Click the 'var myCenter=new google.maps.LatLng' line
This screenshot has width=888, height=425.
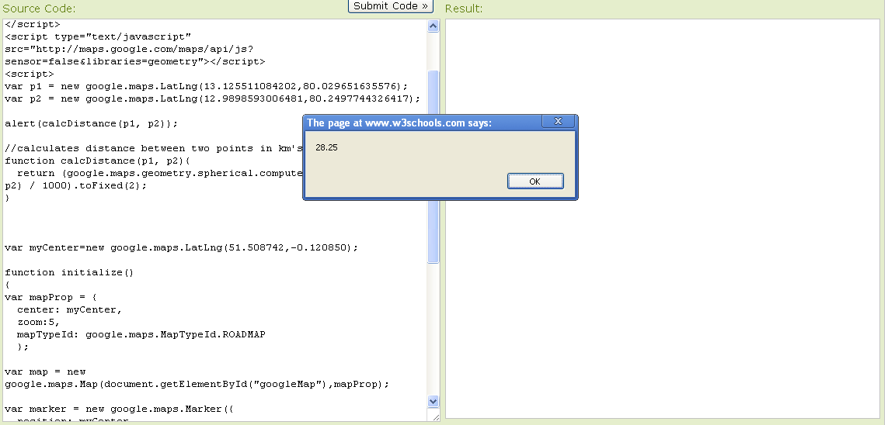(x=181, y=247)
